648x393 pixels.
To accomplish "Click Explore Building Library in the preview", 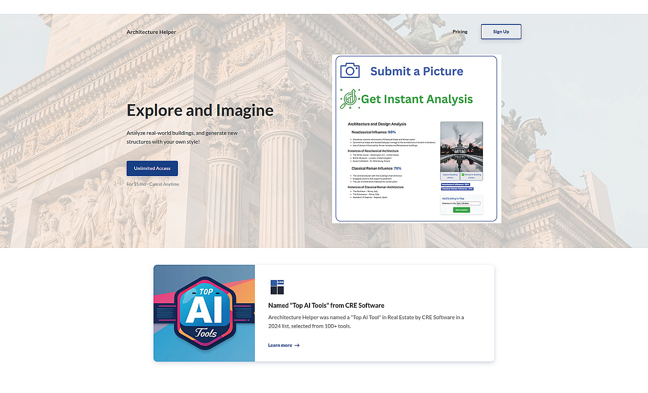I will (450, 176).
